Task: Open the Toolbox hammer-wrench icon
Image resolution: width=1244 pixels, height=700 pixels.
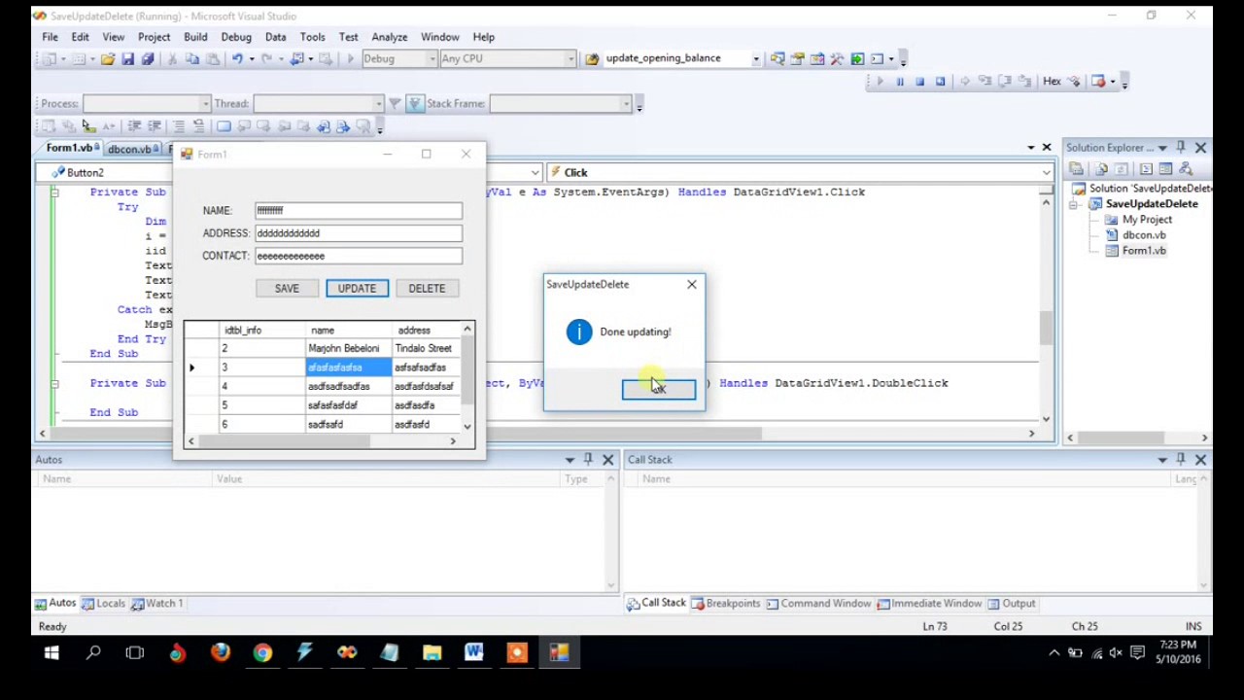Action: tap(837, 58)
